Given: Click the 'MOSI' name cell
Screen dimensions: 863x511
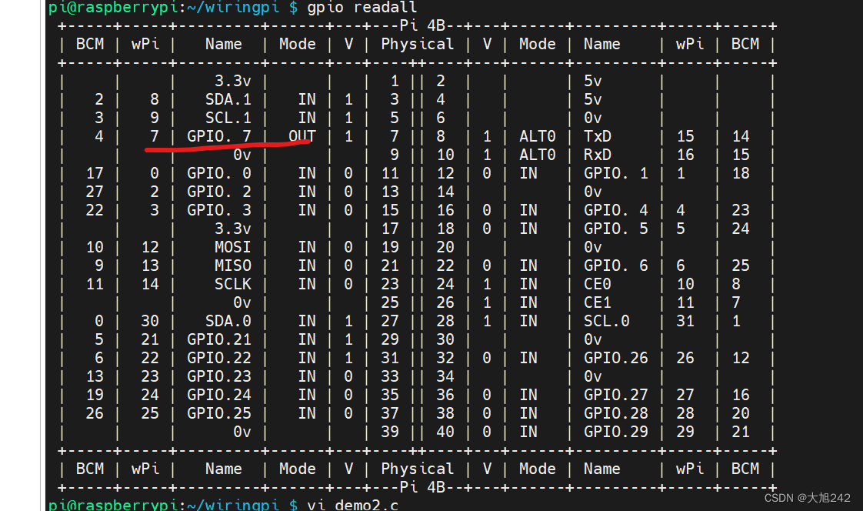Looking at the screenshot, I should 233,247.
